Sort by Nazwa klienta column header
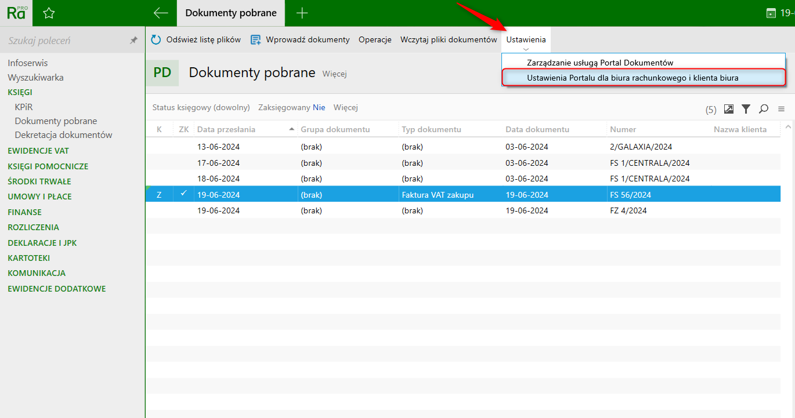Screen dimensions: 795x418 (x=740, y=129)
